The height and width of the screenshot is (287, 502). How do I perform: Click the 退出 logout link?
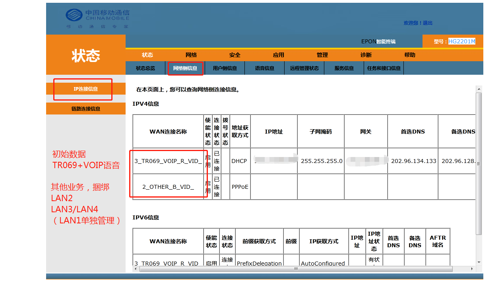428,23
